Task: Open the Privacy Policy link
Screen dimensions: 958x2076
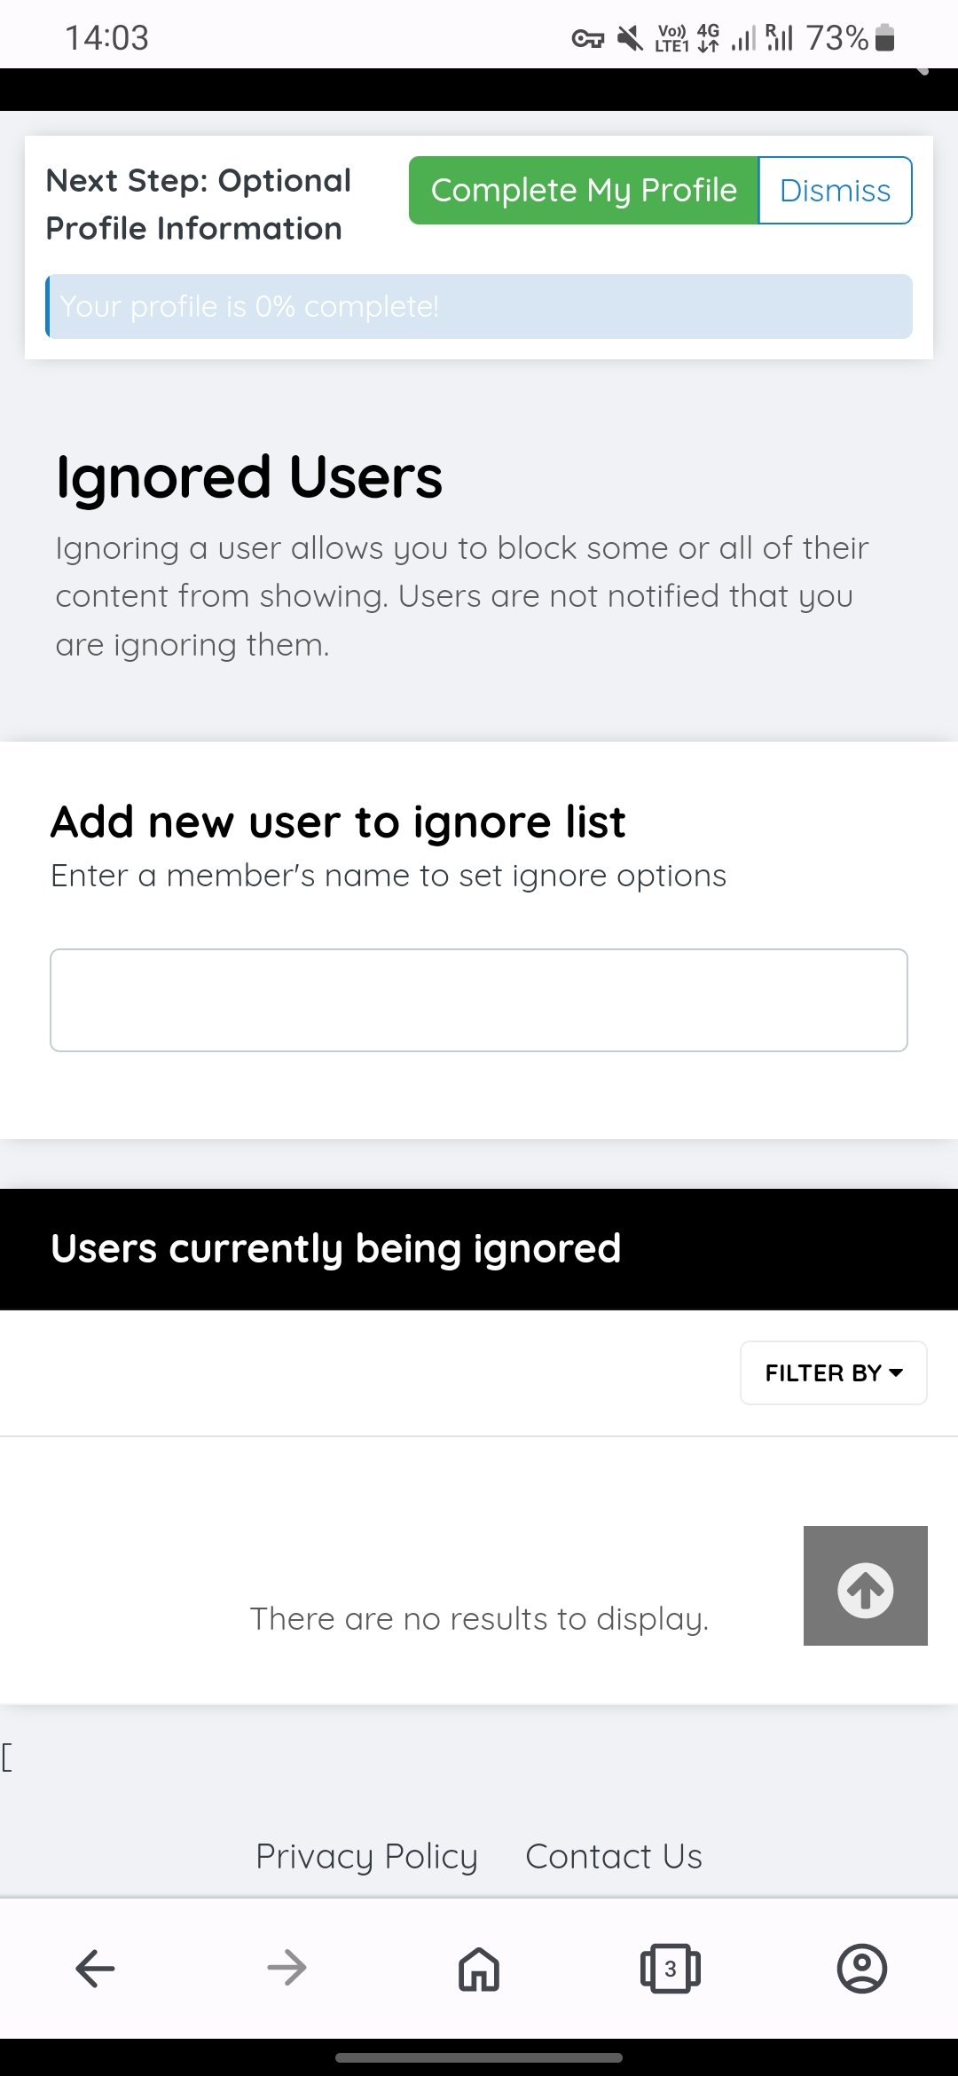Action: [x=366, y=1856]
